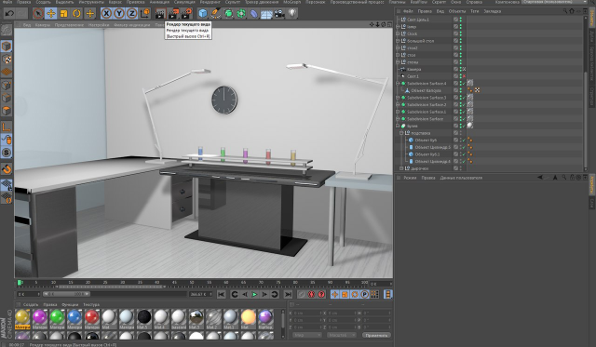Click the search icon in Object Manager
596x347 pixels.
[565, 11]
